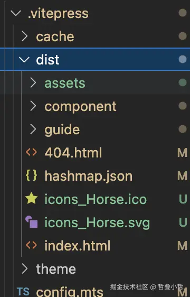Click the M badge on 404.html row
The width and height of the screenshot is (190, 297).
coord(182,153)
